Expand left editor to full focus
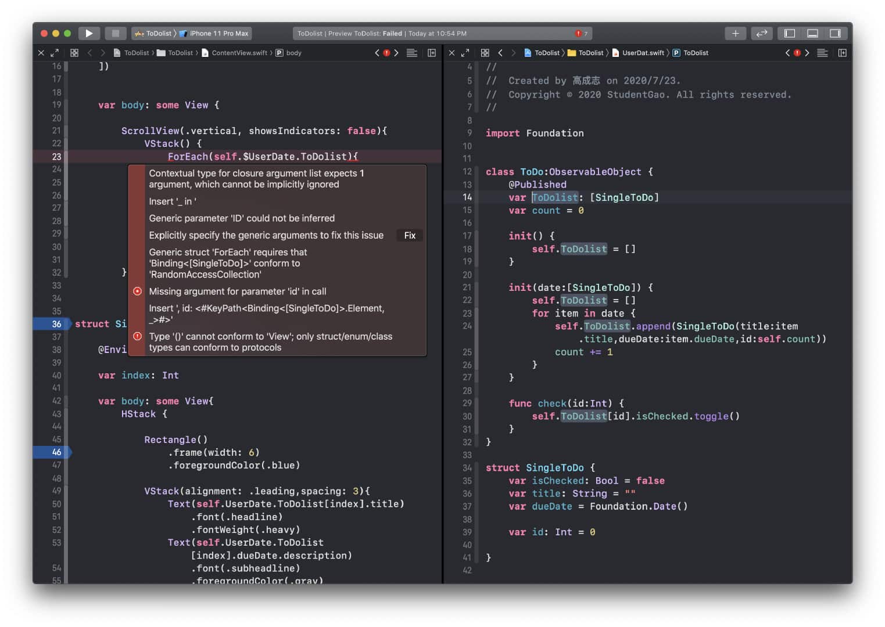 [55, 53]
